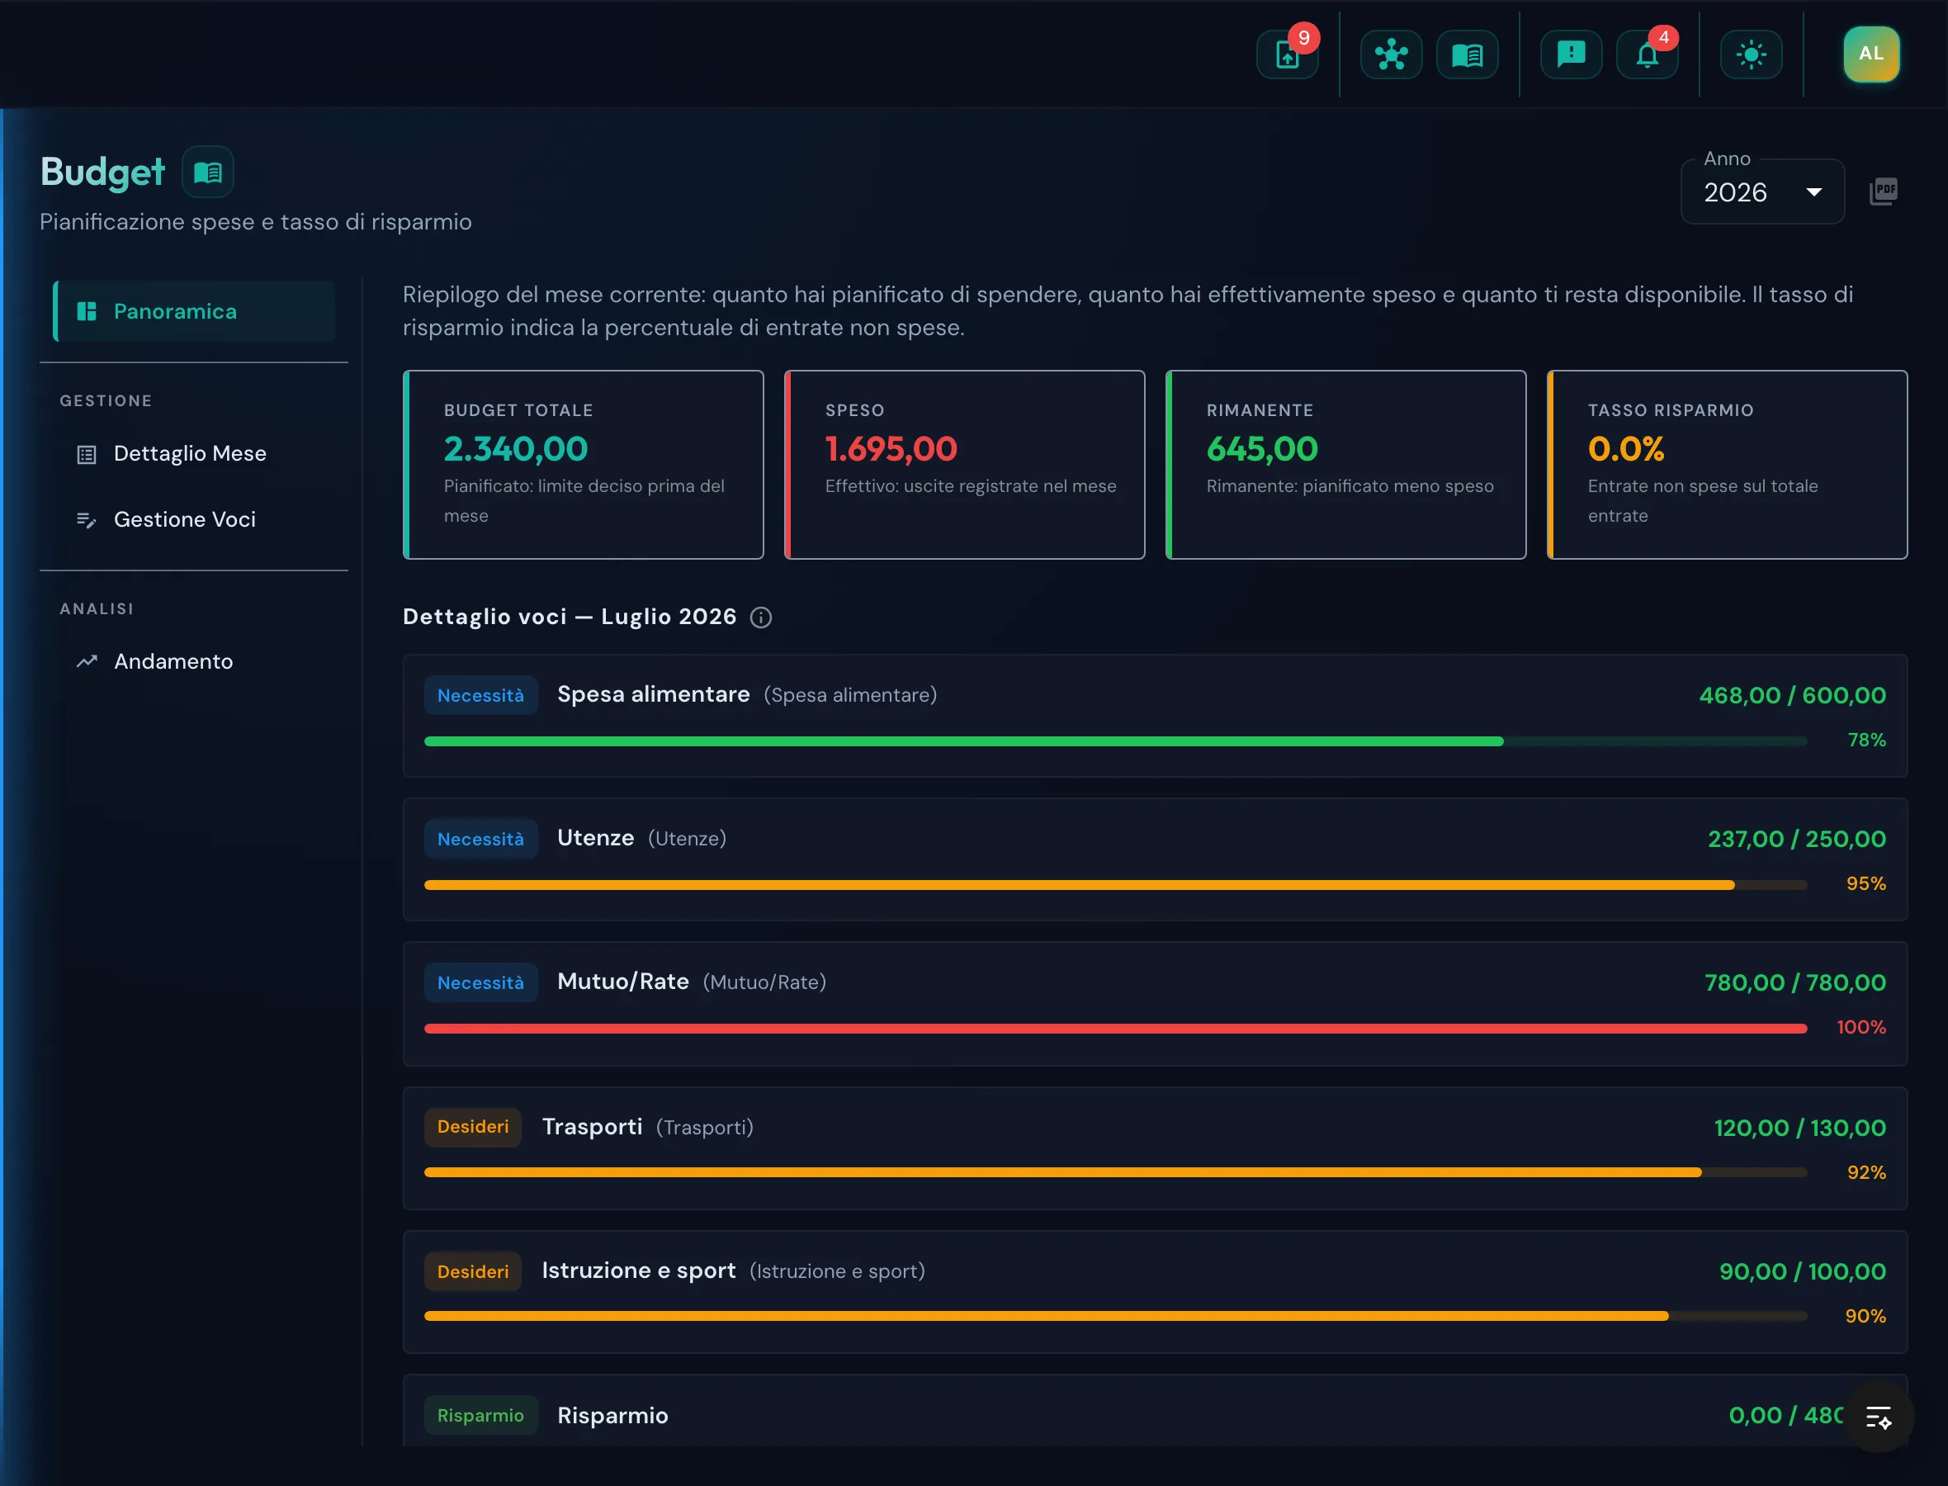1948x1486 pixels.
Task: Open the import documents icon with badge 9
Action: [1288, 54]
